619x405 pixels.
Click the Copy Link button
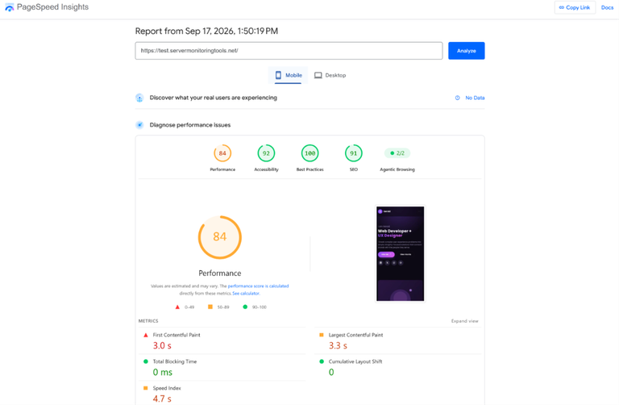[x=575, y=7]
